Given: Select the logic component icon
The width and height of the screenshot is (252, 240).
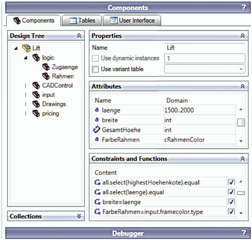Looking at the screenshot, I should coord(36,58).
